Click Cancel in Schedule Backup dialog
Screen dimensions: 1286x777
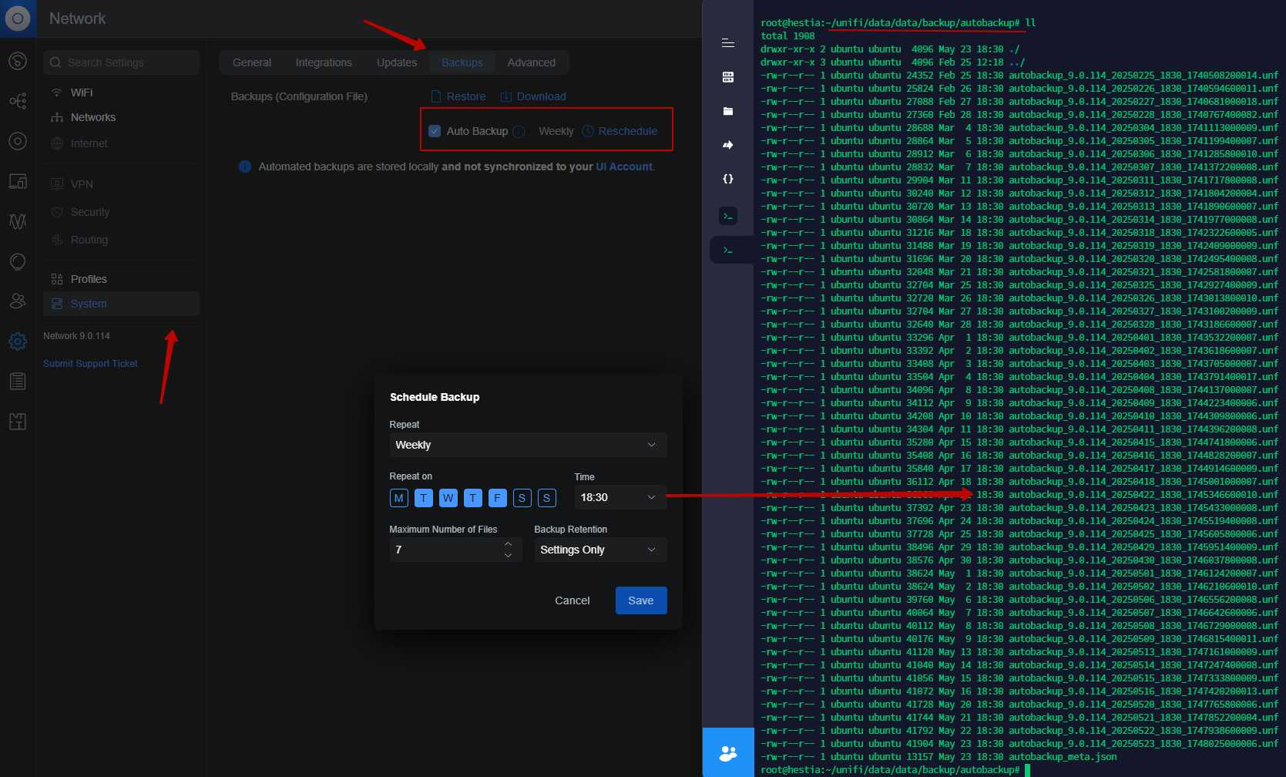pos(572,600)
